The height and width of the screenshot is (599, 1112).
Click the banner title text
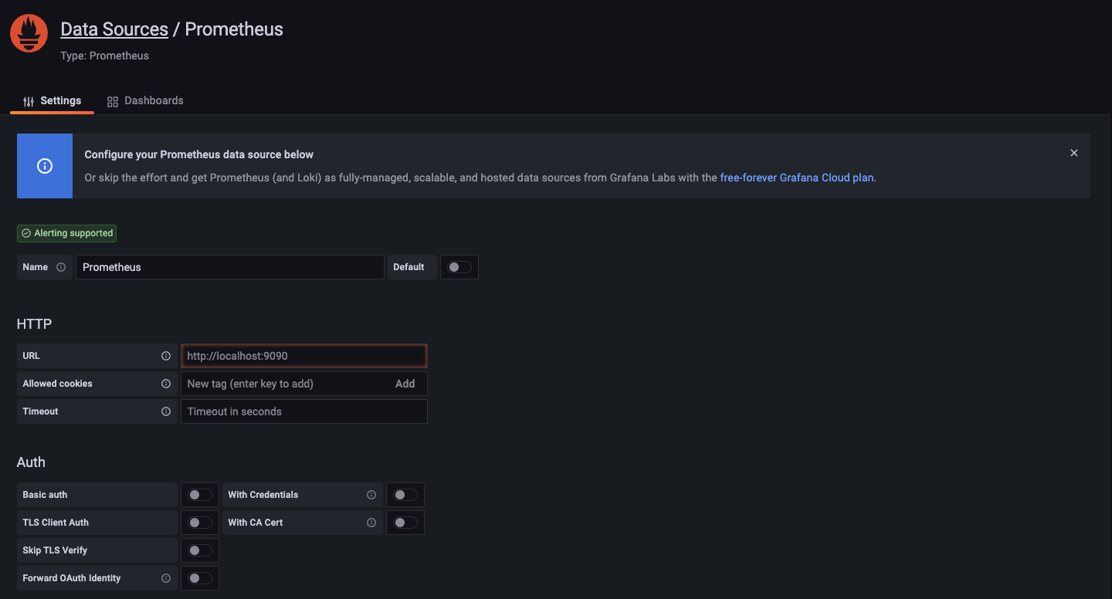[x=199, y=154]
